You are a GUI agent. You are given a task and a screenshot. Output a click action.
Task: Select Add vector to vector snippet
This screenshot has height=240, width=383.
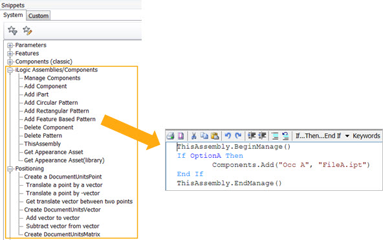coord(53,218)
